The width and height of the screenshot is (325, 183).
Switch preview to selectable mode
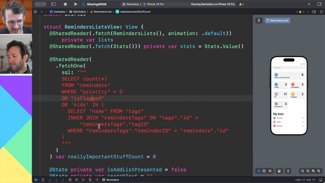264,171
